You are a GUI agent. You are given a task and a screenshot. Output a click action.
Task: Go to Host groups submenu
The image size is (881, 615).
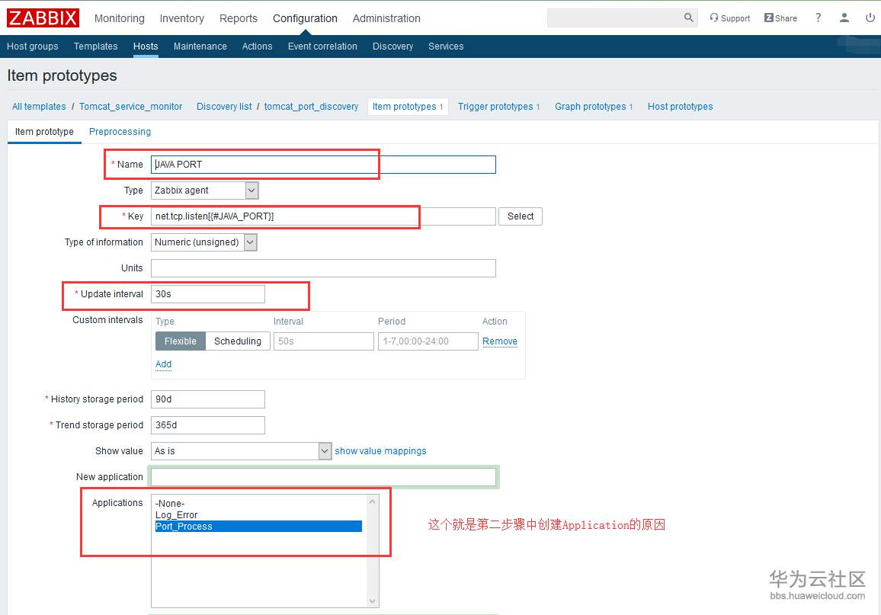pyautogui.click(x=33, y=46)
